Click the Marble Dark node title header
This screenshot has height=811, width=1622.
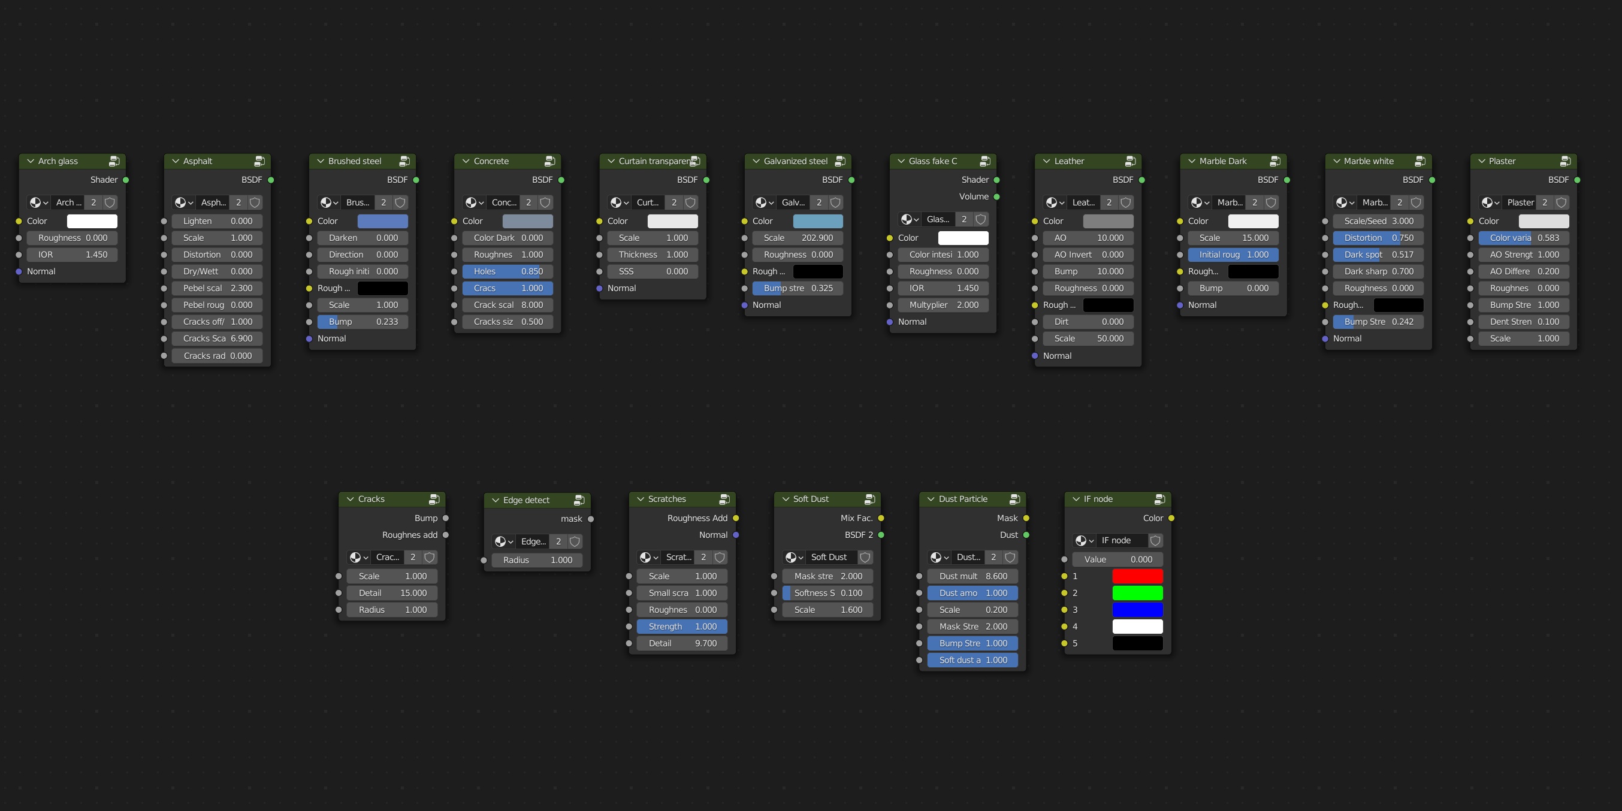coord(1223,161)
